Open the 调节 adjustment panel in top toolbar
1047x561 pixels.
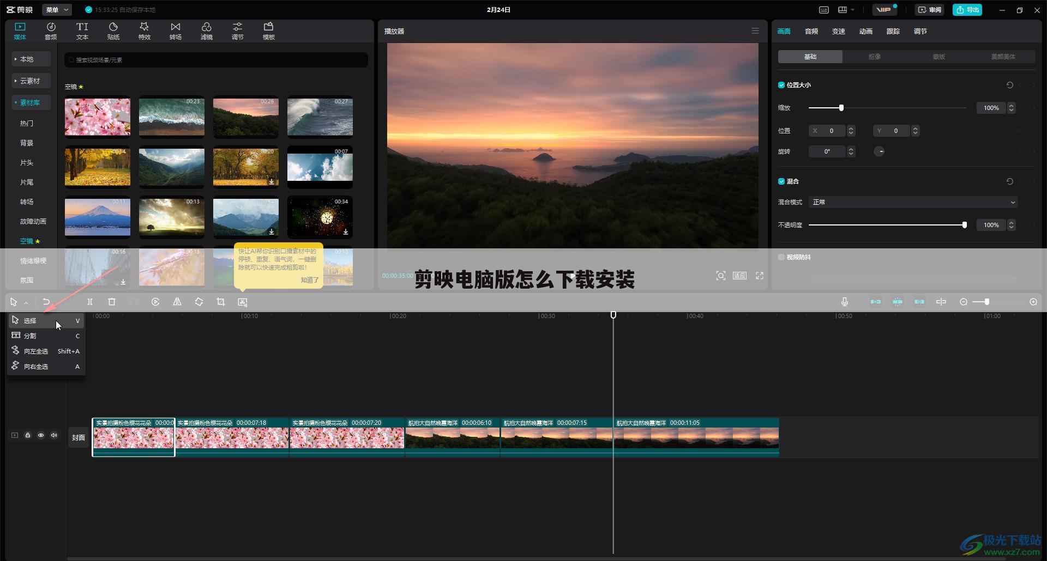pos(238,31)
